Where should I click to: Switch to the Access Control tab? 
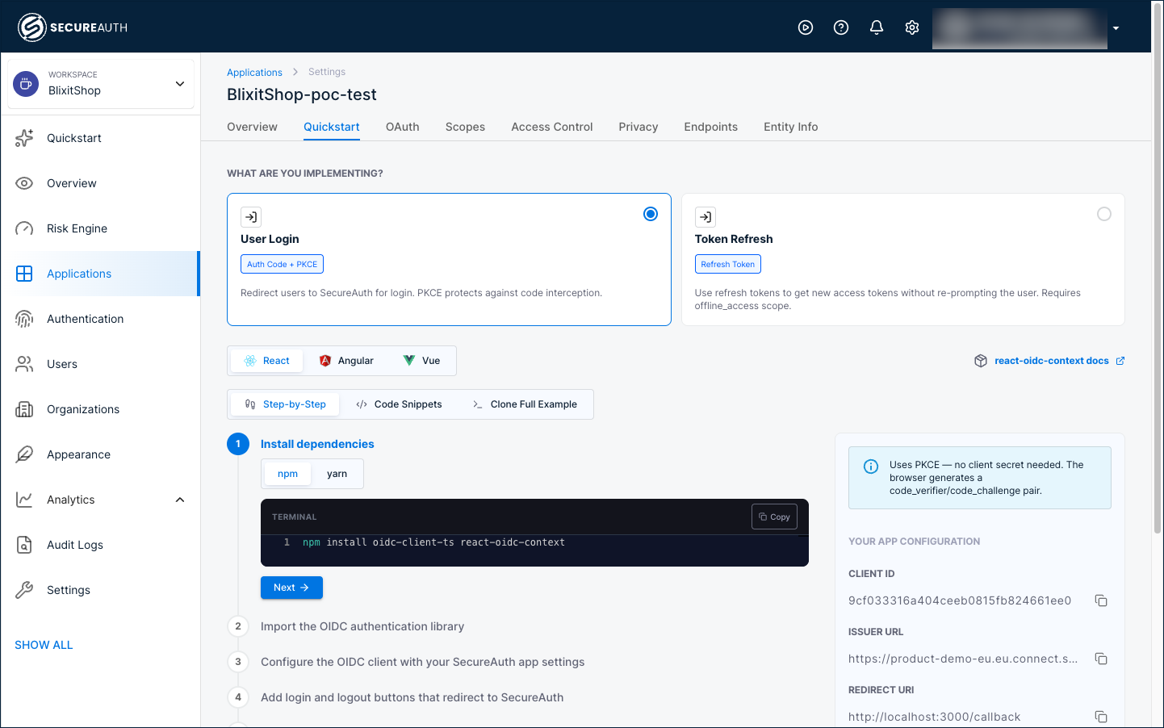pos(552,127)
